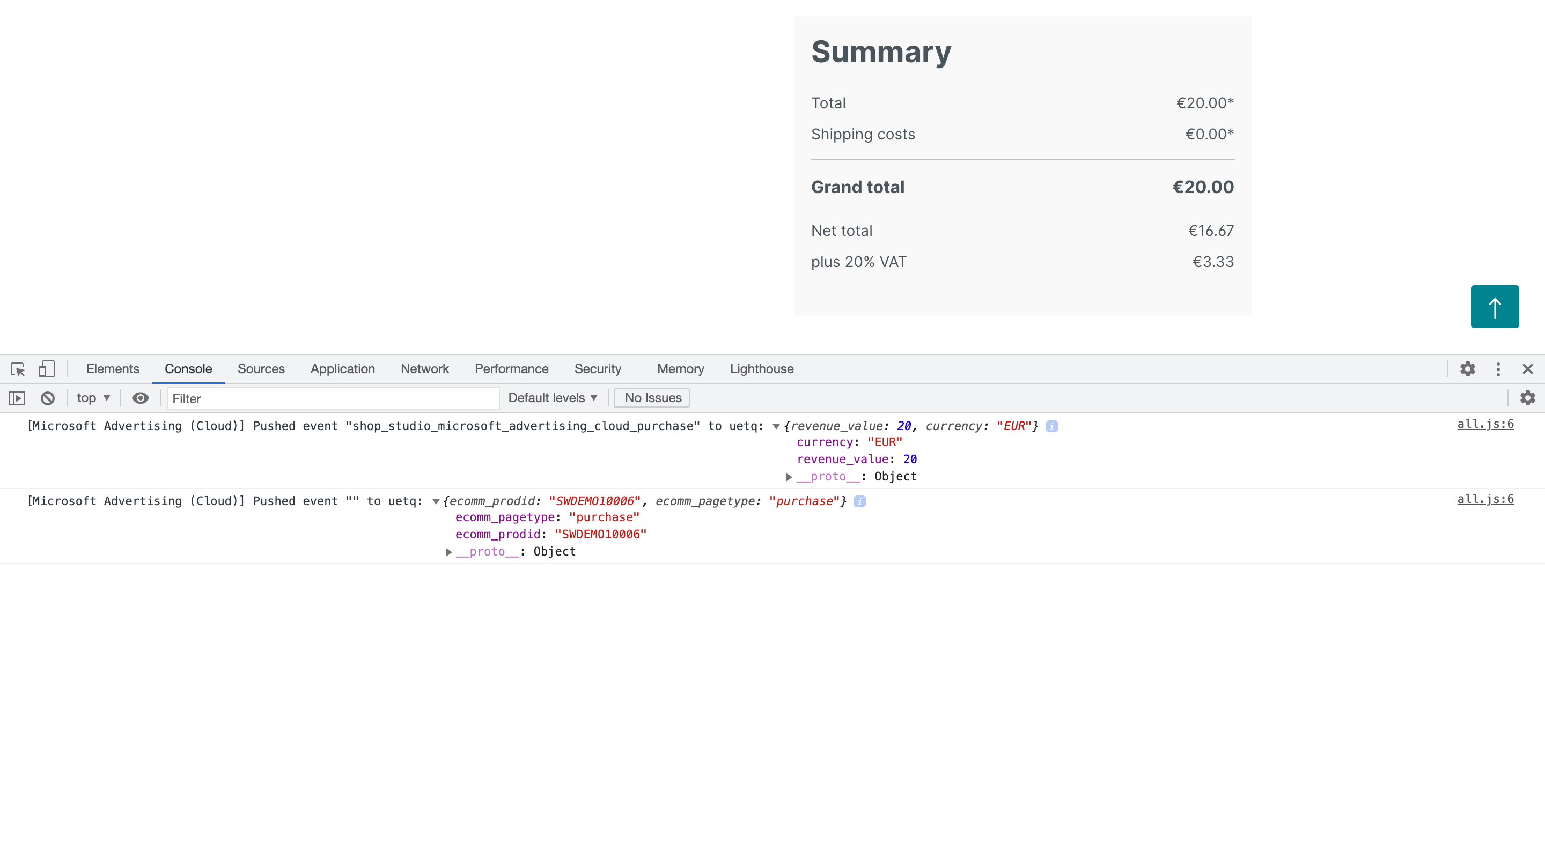Viewport: 1545px width, 844px height.
Task: Select the Application tab in DevTools
Action: [342, 368]
